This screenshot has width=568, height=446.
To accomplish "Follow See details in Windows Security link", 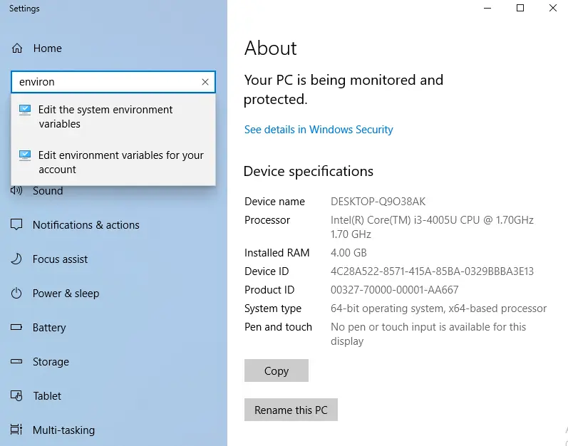I will pos(319,130).
